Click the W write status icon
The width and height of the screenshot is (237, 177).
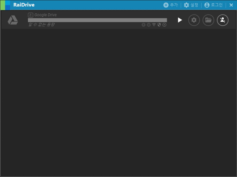click(149, 25)
